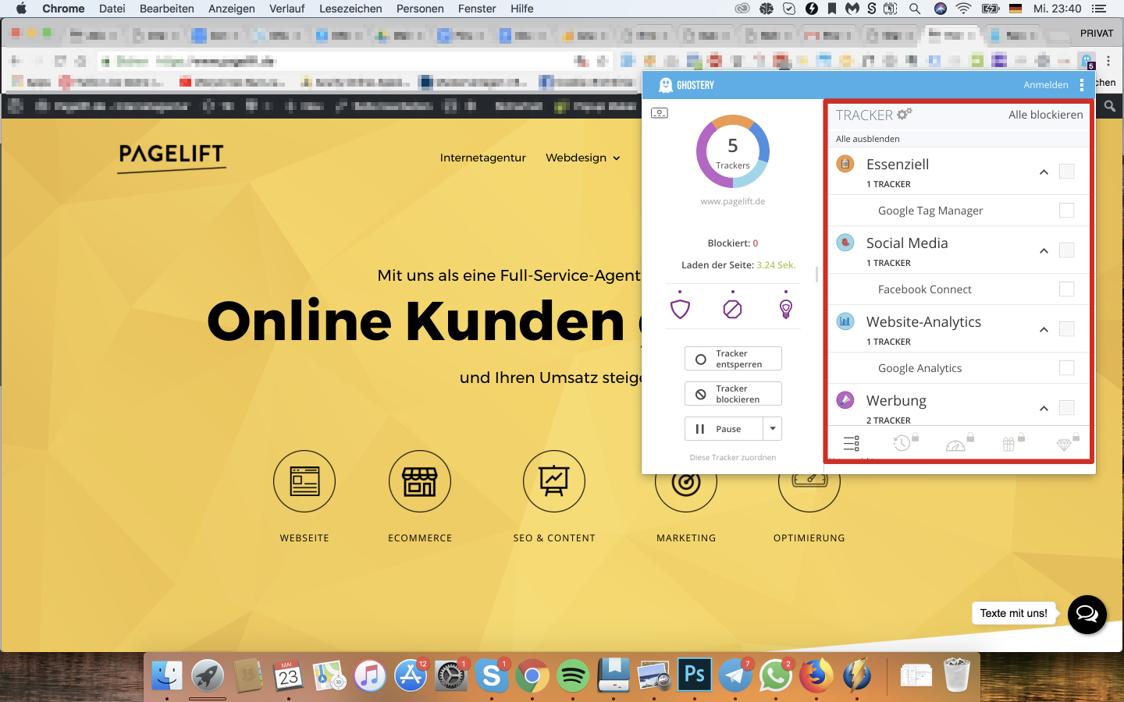Collapse the Website-Analytics category chevron
The height and width of the screenshot is (702, 1124).
[1044, 329]
